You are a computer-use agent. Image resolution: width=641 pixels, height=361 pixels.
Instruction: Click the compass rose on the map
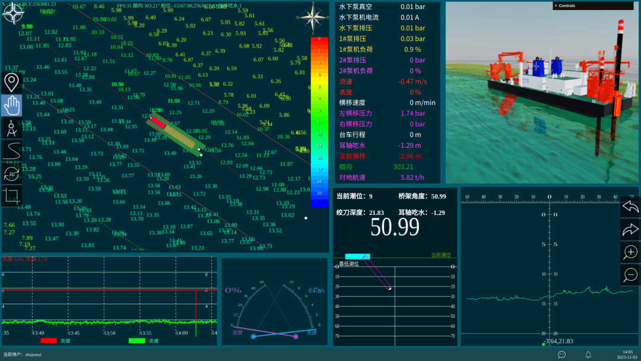coord(313,18)
